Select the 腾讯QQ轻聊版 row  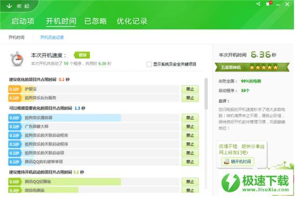pos(94,182)
